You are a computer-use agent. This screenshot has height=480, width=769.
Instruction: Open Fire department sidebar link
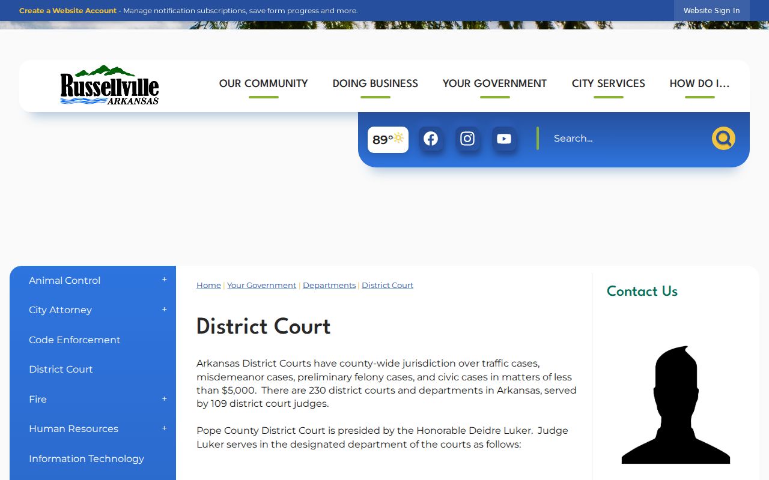coord(38,399)
